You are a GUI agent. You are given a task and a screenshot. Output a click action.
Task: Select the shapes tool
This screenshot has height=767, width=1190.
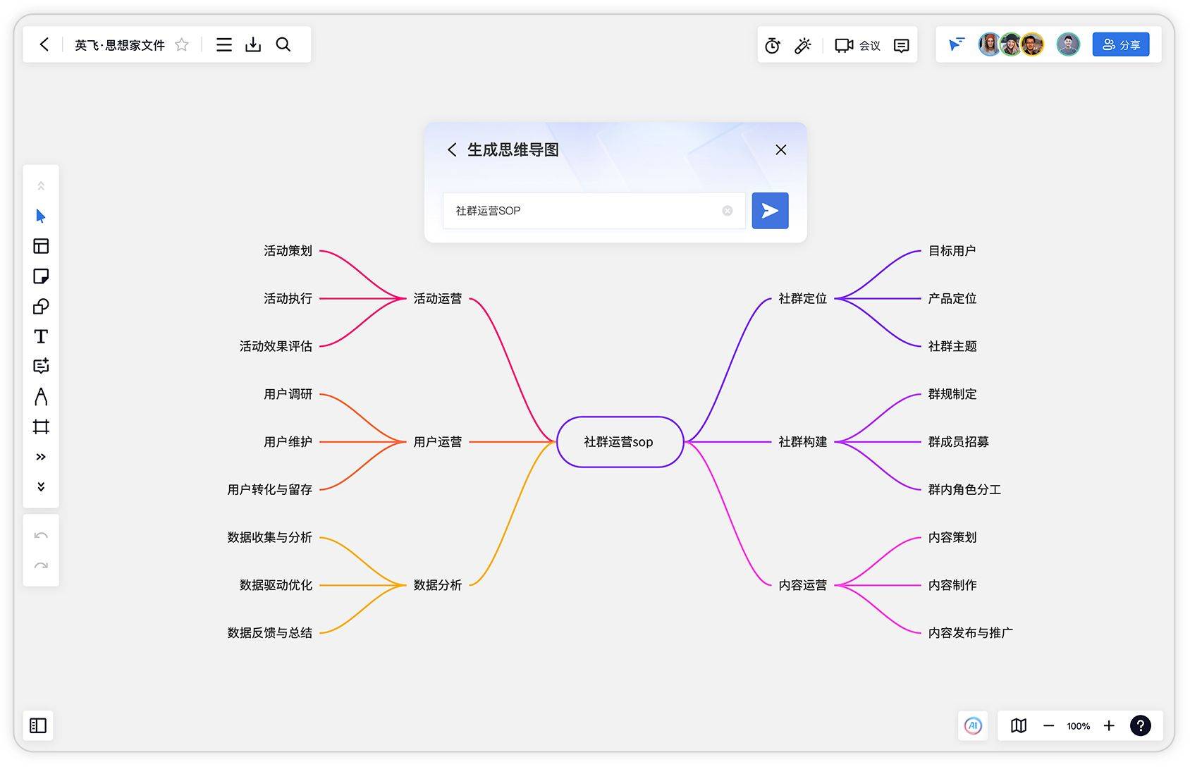(41, 307)
